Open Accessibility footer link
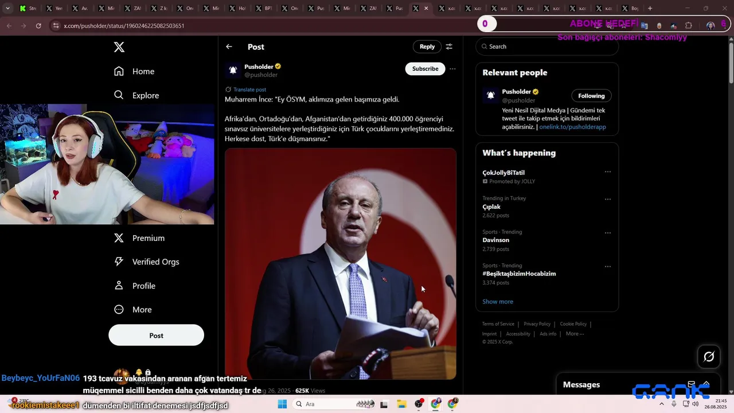The width and height of the screenshot is (734, 413). [518, 334]
